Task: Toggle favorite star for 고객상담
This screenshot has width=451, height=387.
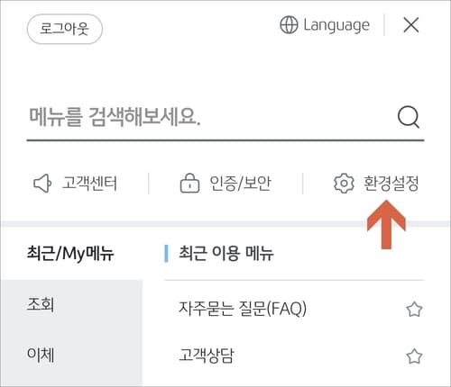Action: tap(414, 356)
